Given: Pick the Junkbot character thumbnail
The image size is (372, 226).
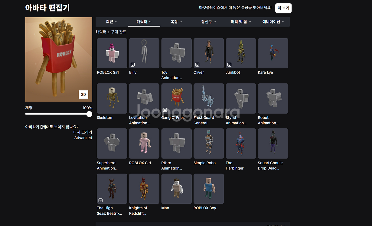Looking at the screenshot, I should [241, 53].
